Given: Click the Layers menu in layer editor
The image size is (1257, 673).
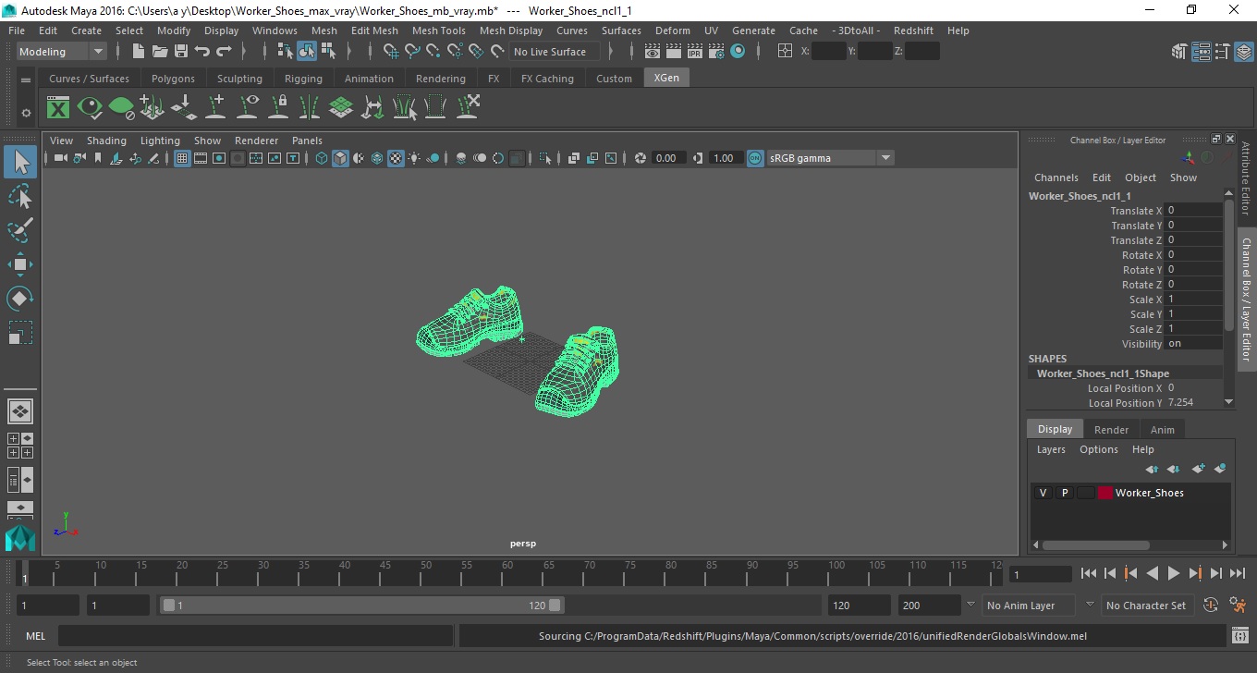Looking at the screenshot, I should pyautogui.click(x=1051, y=449).
